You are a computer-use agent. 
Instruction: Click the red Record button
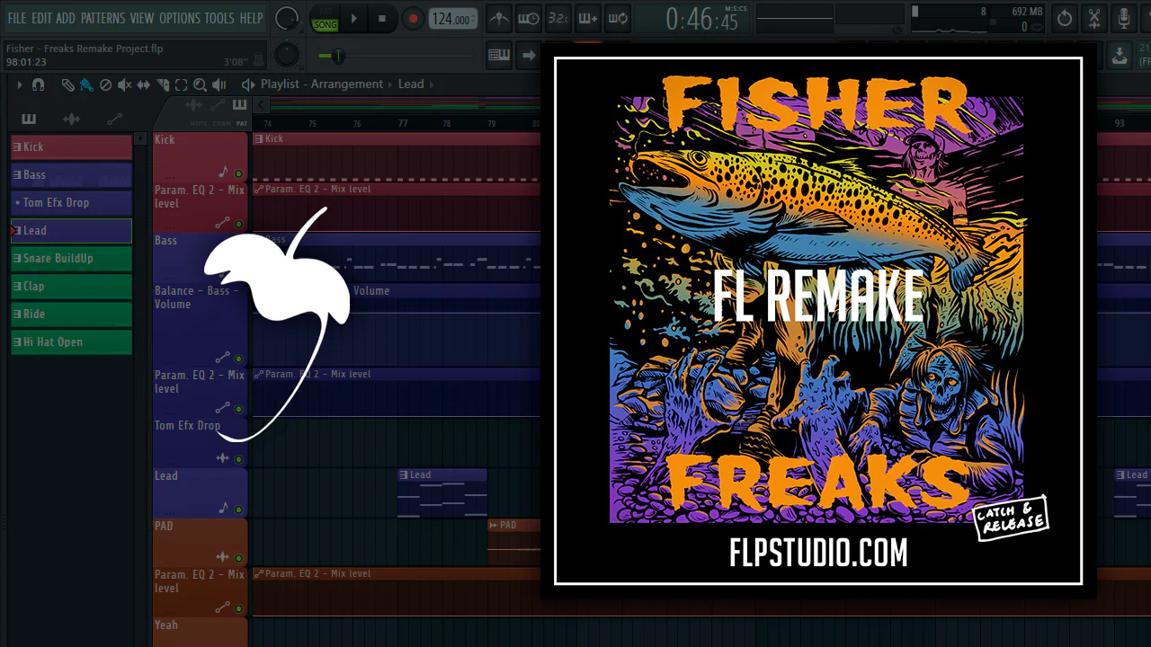click(413, 18)
